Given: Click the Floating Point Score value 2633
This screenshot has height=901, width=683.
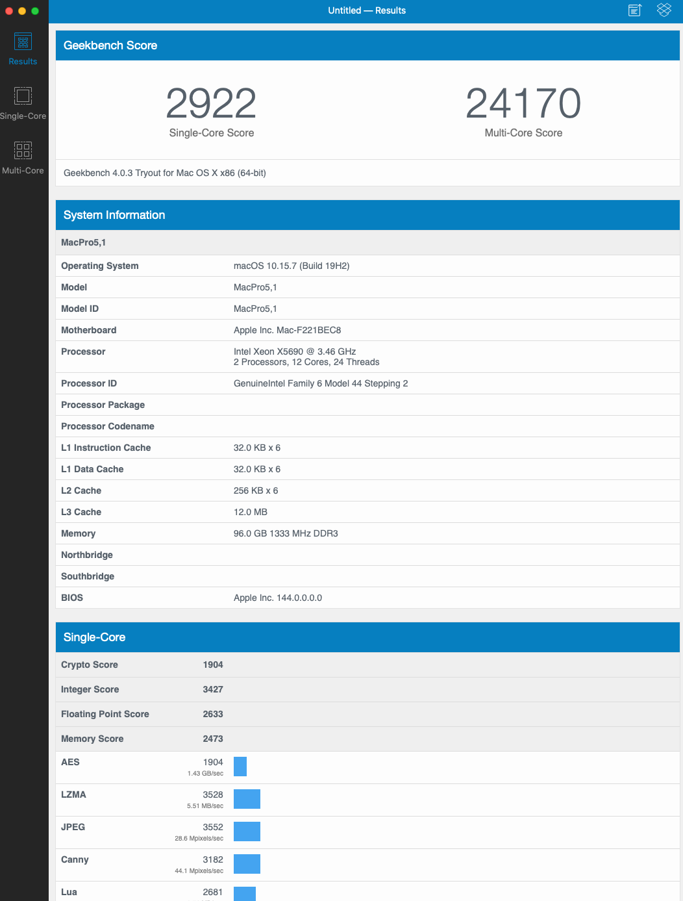Looking at the screenshot, I should click(x=213, y=714).
